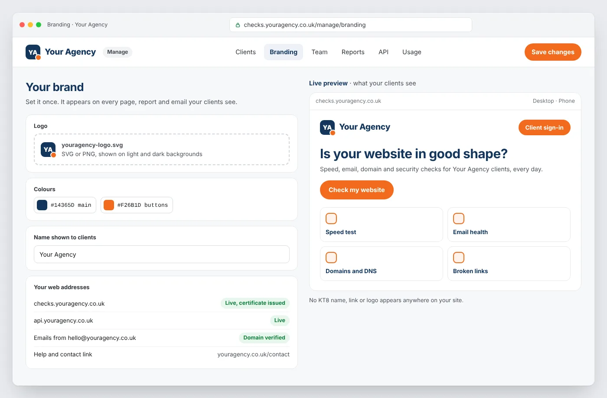
Task: Open the Reports tab
Action: click(353, 52)
